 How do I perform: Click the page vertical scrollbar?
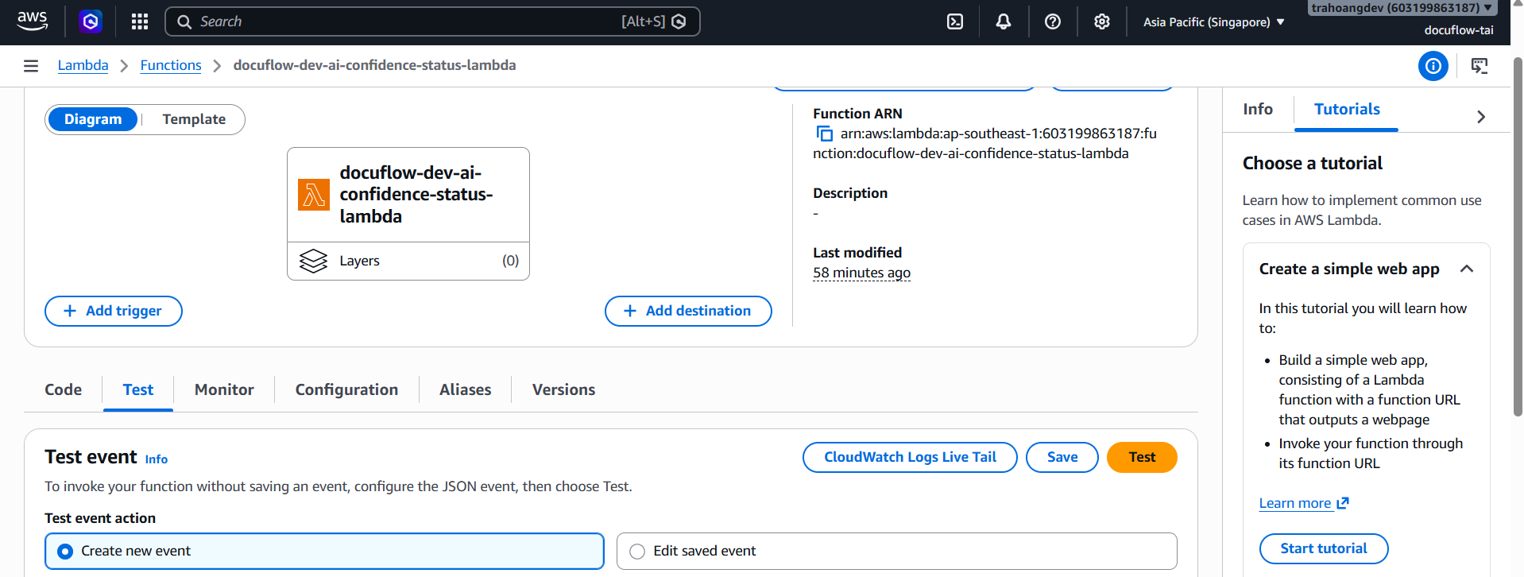[1518, 238]
